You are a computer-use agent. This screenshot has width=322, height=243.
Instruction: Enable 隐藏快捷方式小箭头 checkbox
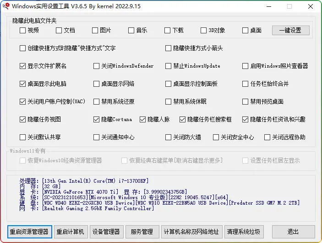[x=168, y=48]
